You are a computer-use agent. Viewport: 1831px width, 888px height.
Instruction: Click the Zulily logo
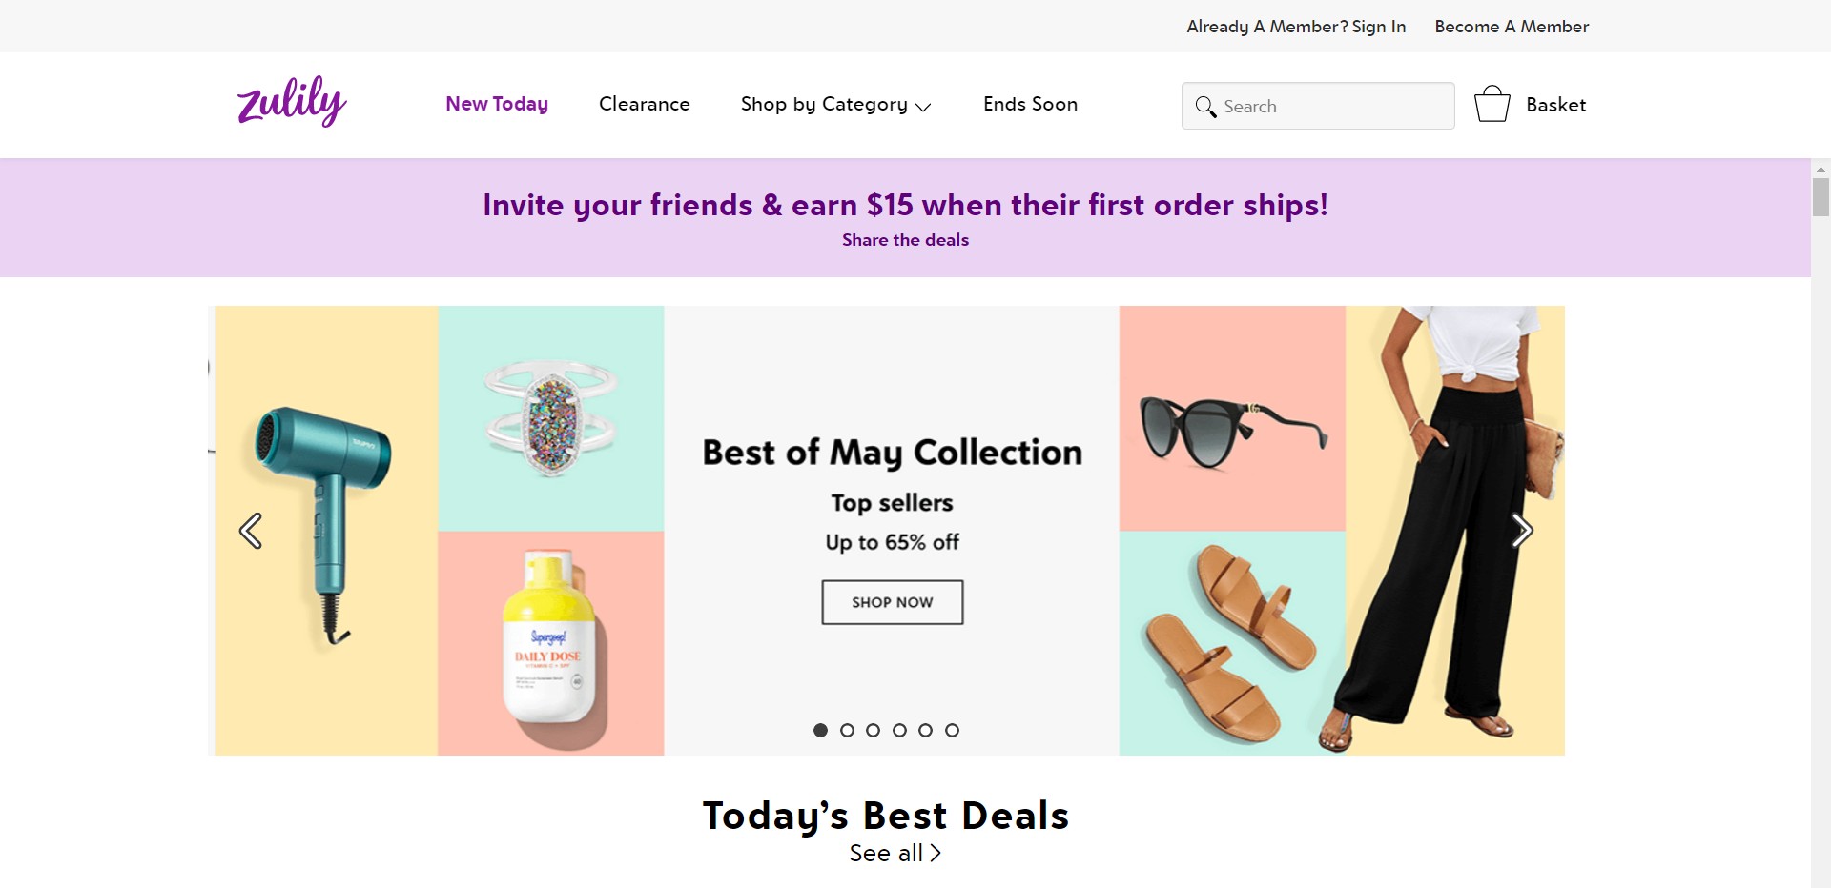pyautogui.click(x=292, y=101)
